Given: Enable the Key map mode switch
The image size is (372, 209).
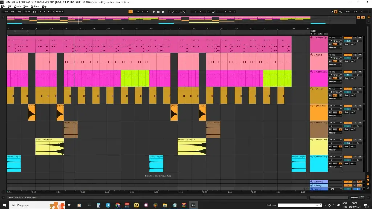Looking at the screenshot, I should click(340, 12).
